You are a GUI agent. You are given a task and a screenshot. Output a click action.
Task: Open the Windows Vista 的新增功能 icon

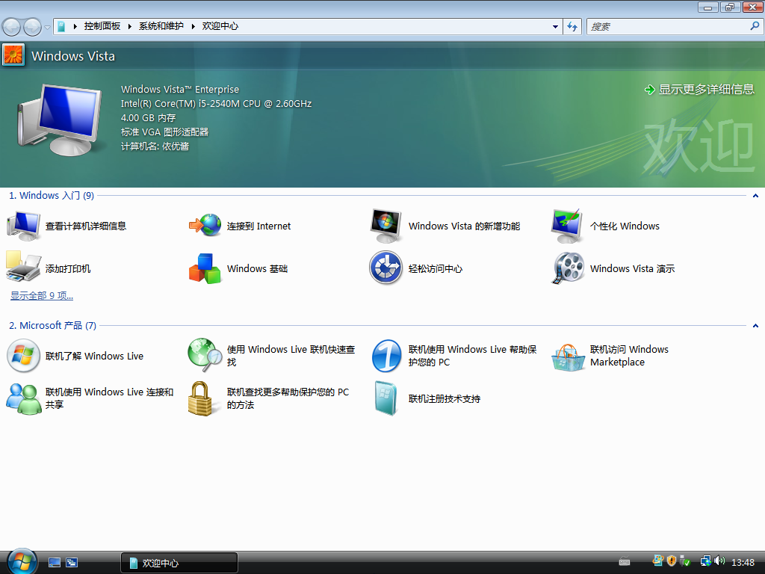[x=386, y=226]
